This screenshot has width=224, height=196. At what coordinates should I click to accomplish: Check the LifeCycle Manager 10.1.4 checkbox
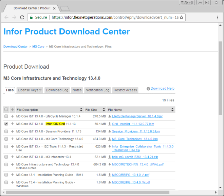pyautogui.click(x=6, y=116)
